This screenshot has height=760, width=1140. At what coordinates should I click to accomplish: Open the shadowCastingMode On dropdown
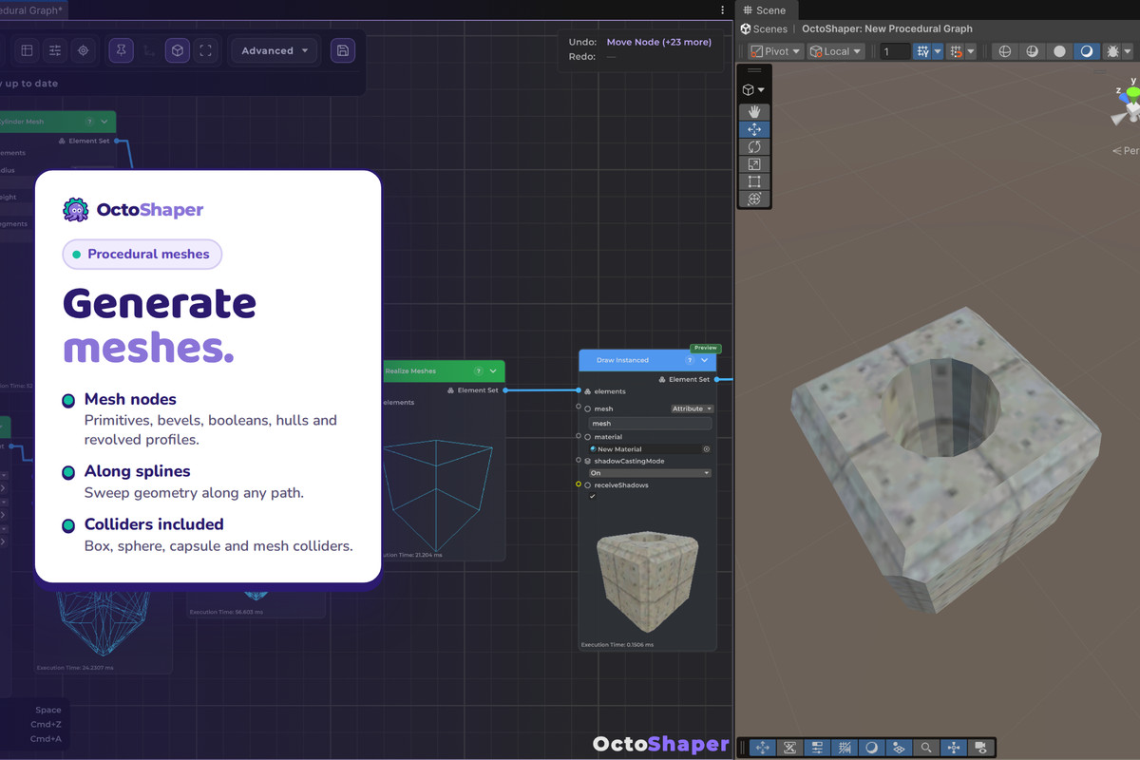coord(651,472)
